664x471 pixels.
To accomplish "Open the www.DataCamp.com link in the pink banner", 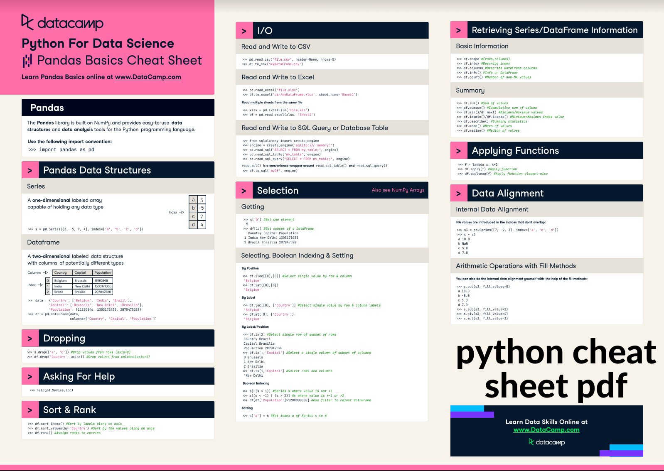I will [x=148, y=77].
